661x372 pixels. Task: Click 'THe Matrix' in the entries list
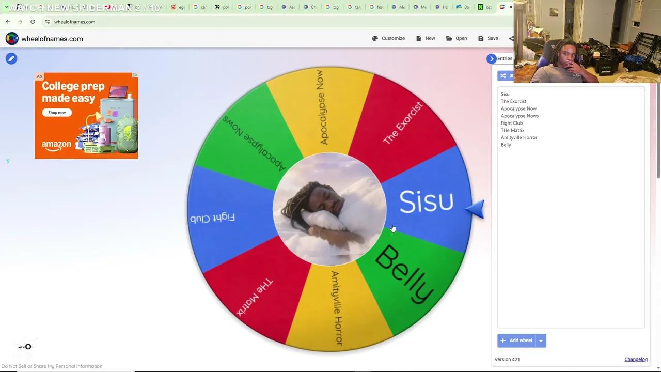(512, 130)
